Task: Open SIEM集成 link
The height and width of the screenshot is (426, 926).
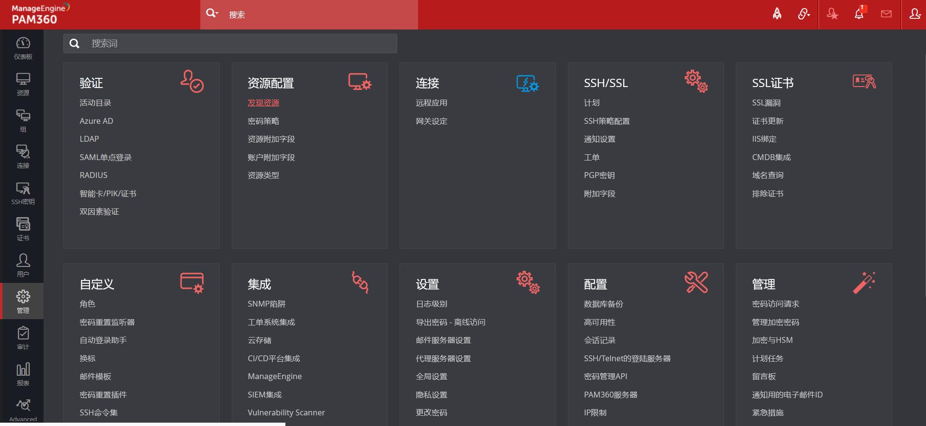Action: click(x=265, y=395)
